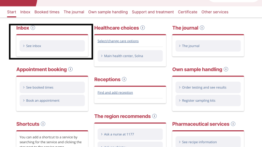
Task: Select Ask a nurse at 1177
Action: (x=130, y=134)
